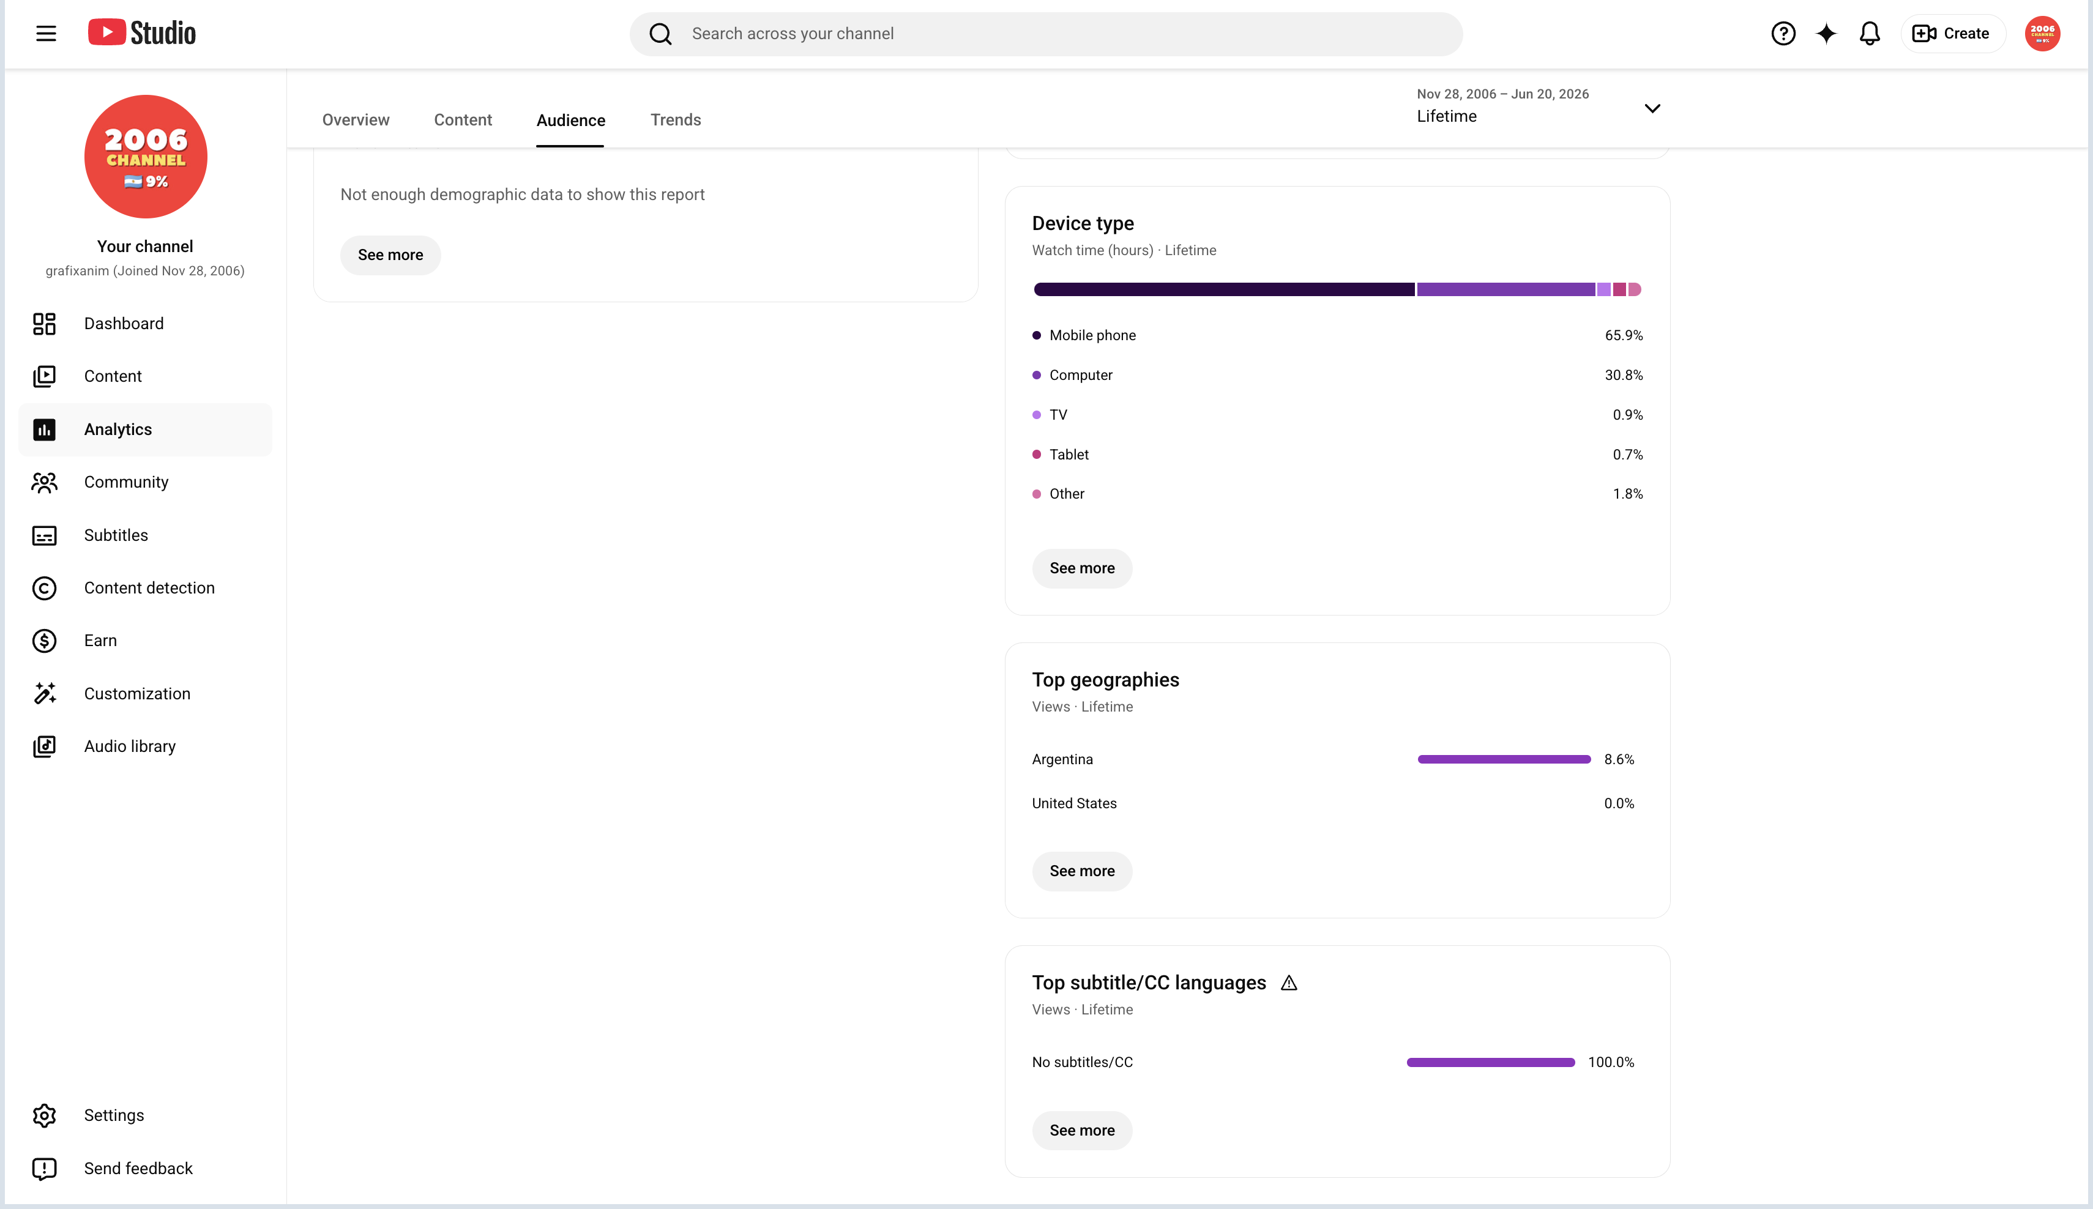Open the account avatar menu

2042,33
